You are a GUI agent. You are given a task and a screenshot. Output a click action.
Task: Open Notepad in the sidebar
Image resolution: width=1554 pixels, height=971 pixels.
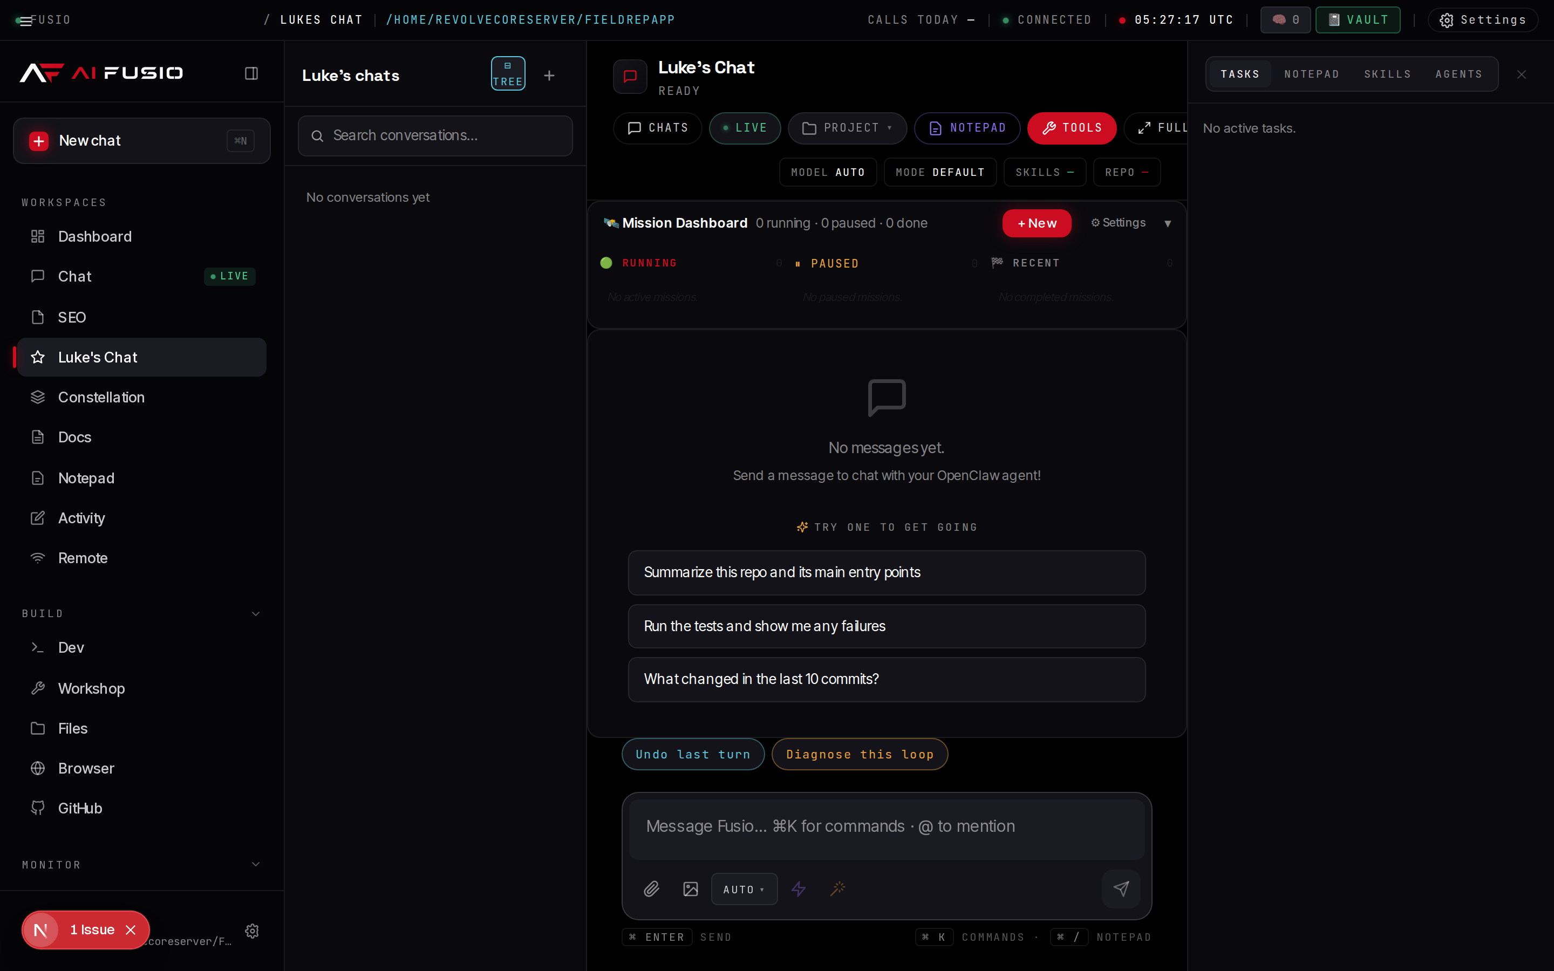[141, 478]
